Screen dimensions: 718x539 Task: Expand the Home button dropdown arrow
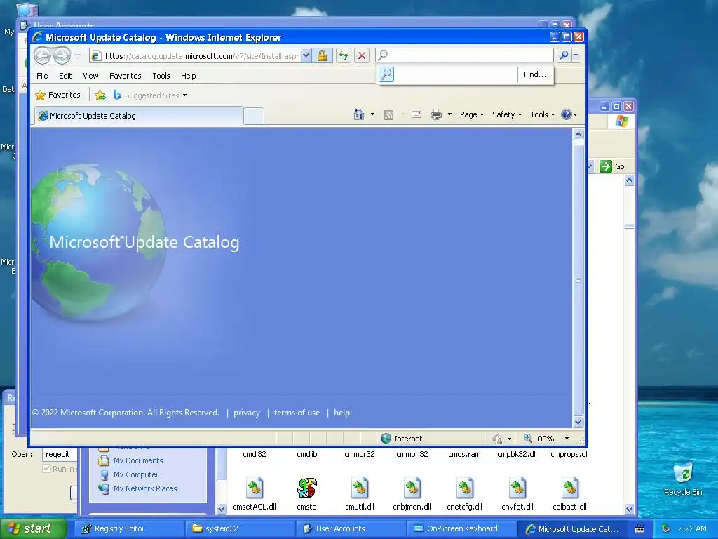(x=372, y=114)
